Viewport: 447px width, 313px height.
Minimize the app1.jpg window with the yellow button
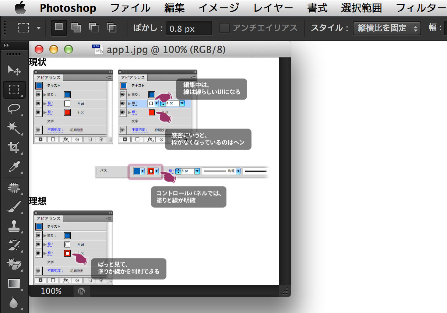tap(54, 49)
